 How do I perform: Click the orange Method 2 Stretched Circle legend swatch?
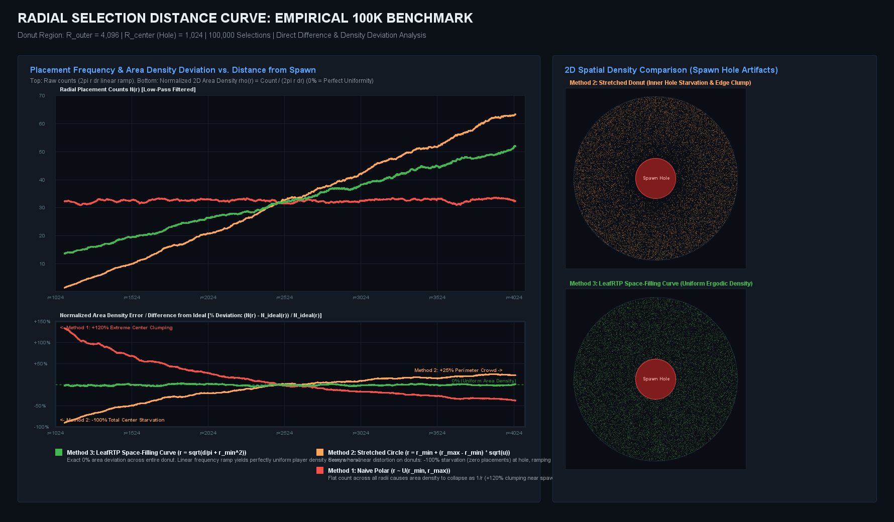click(x=320, y=452)
